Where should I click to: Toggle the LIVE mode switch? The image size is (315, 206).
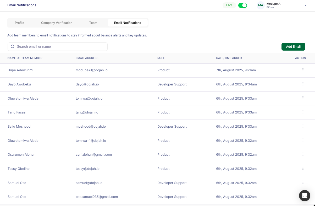pos(242,5)
